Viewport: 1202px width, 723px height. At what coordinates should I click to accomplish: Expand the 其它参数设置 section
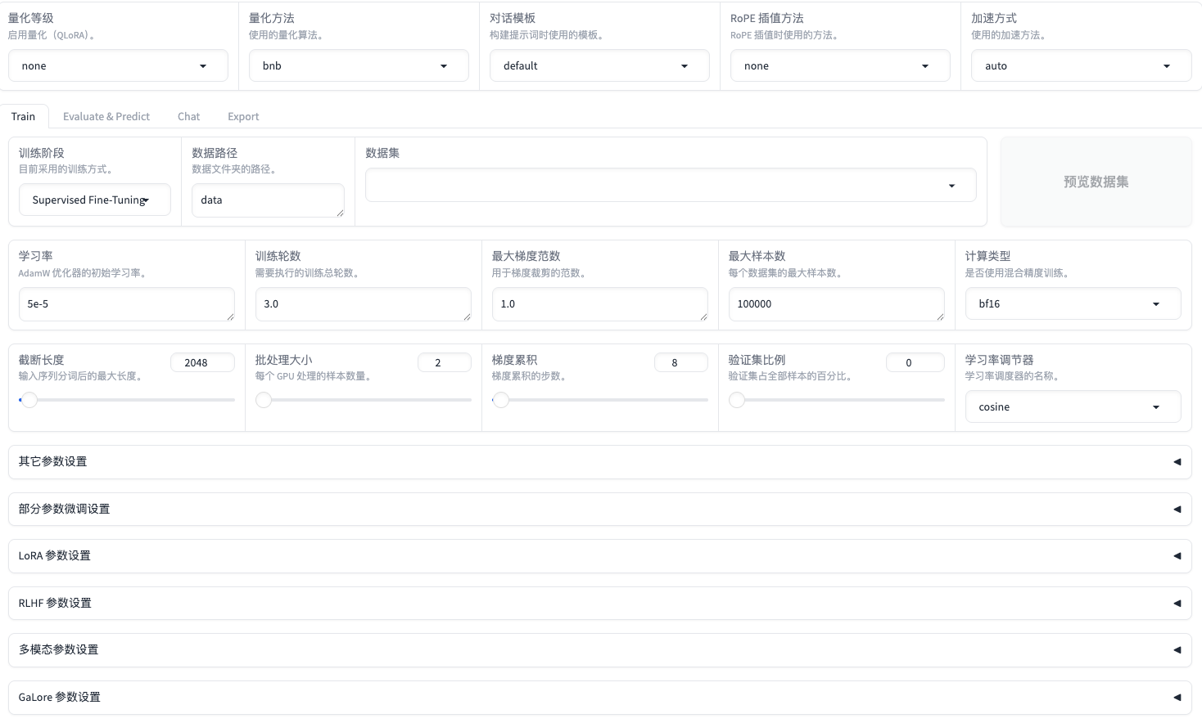click(599, 461)
